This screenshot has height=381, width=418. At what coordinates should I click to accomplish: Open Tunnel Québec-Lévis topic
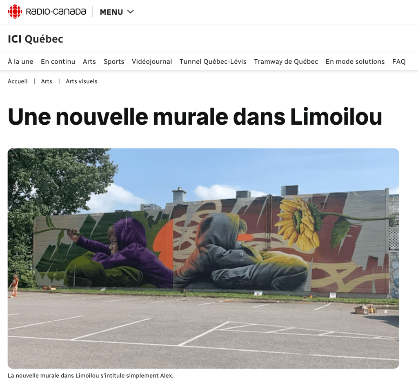(213, 62)
